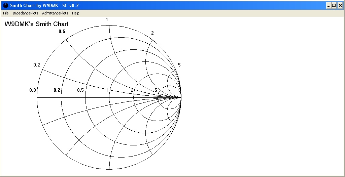
Task: Click the outer 0.5 reactance label on rim
Action: click(62, 32)
